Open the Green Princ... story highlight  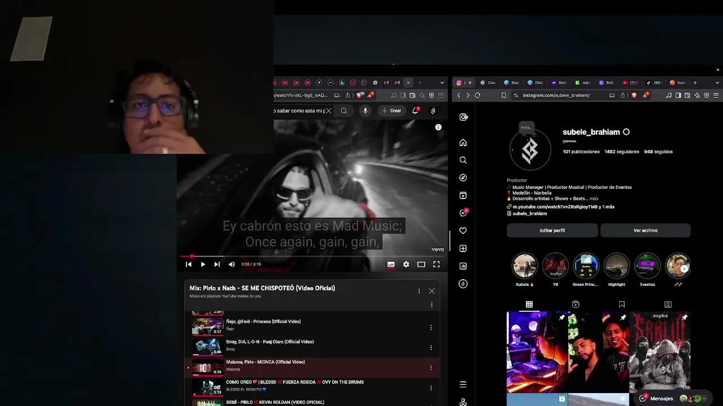coord(586,266)
